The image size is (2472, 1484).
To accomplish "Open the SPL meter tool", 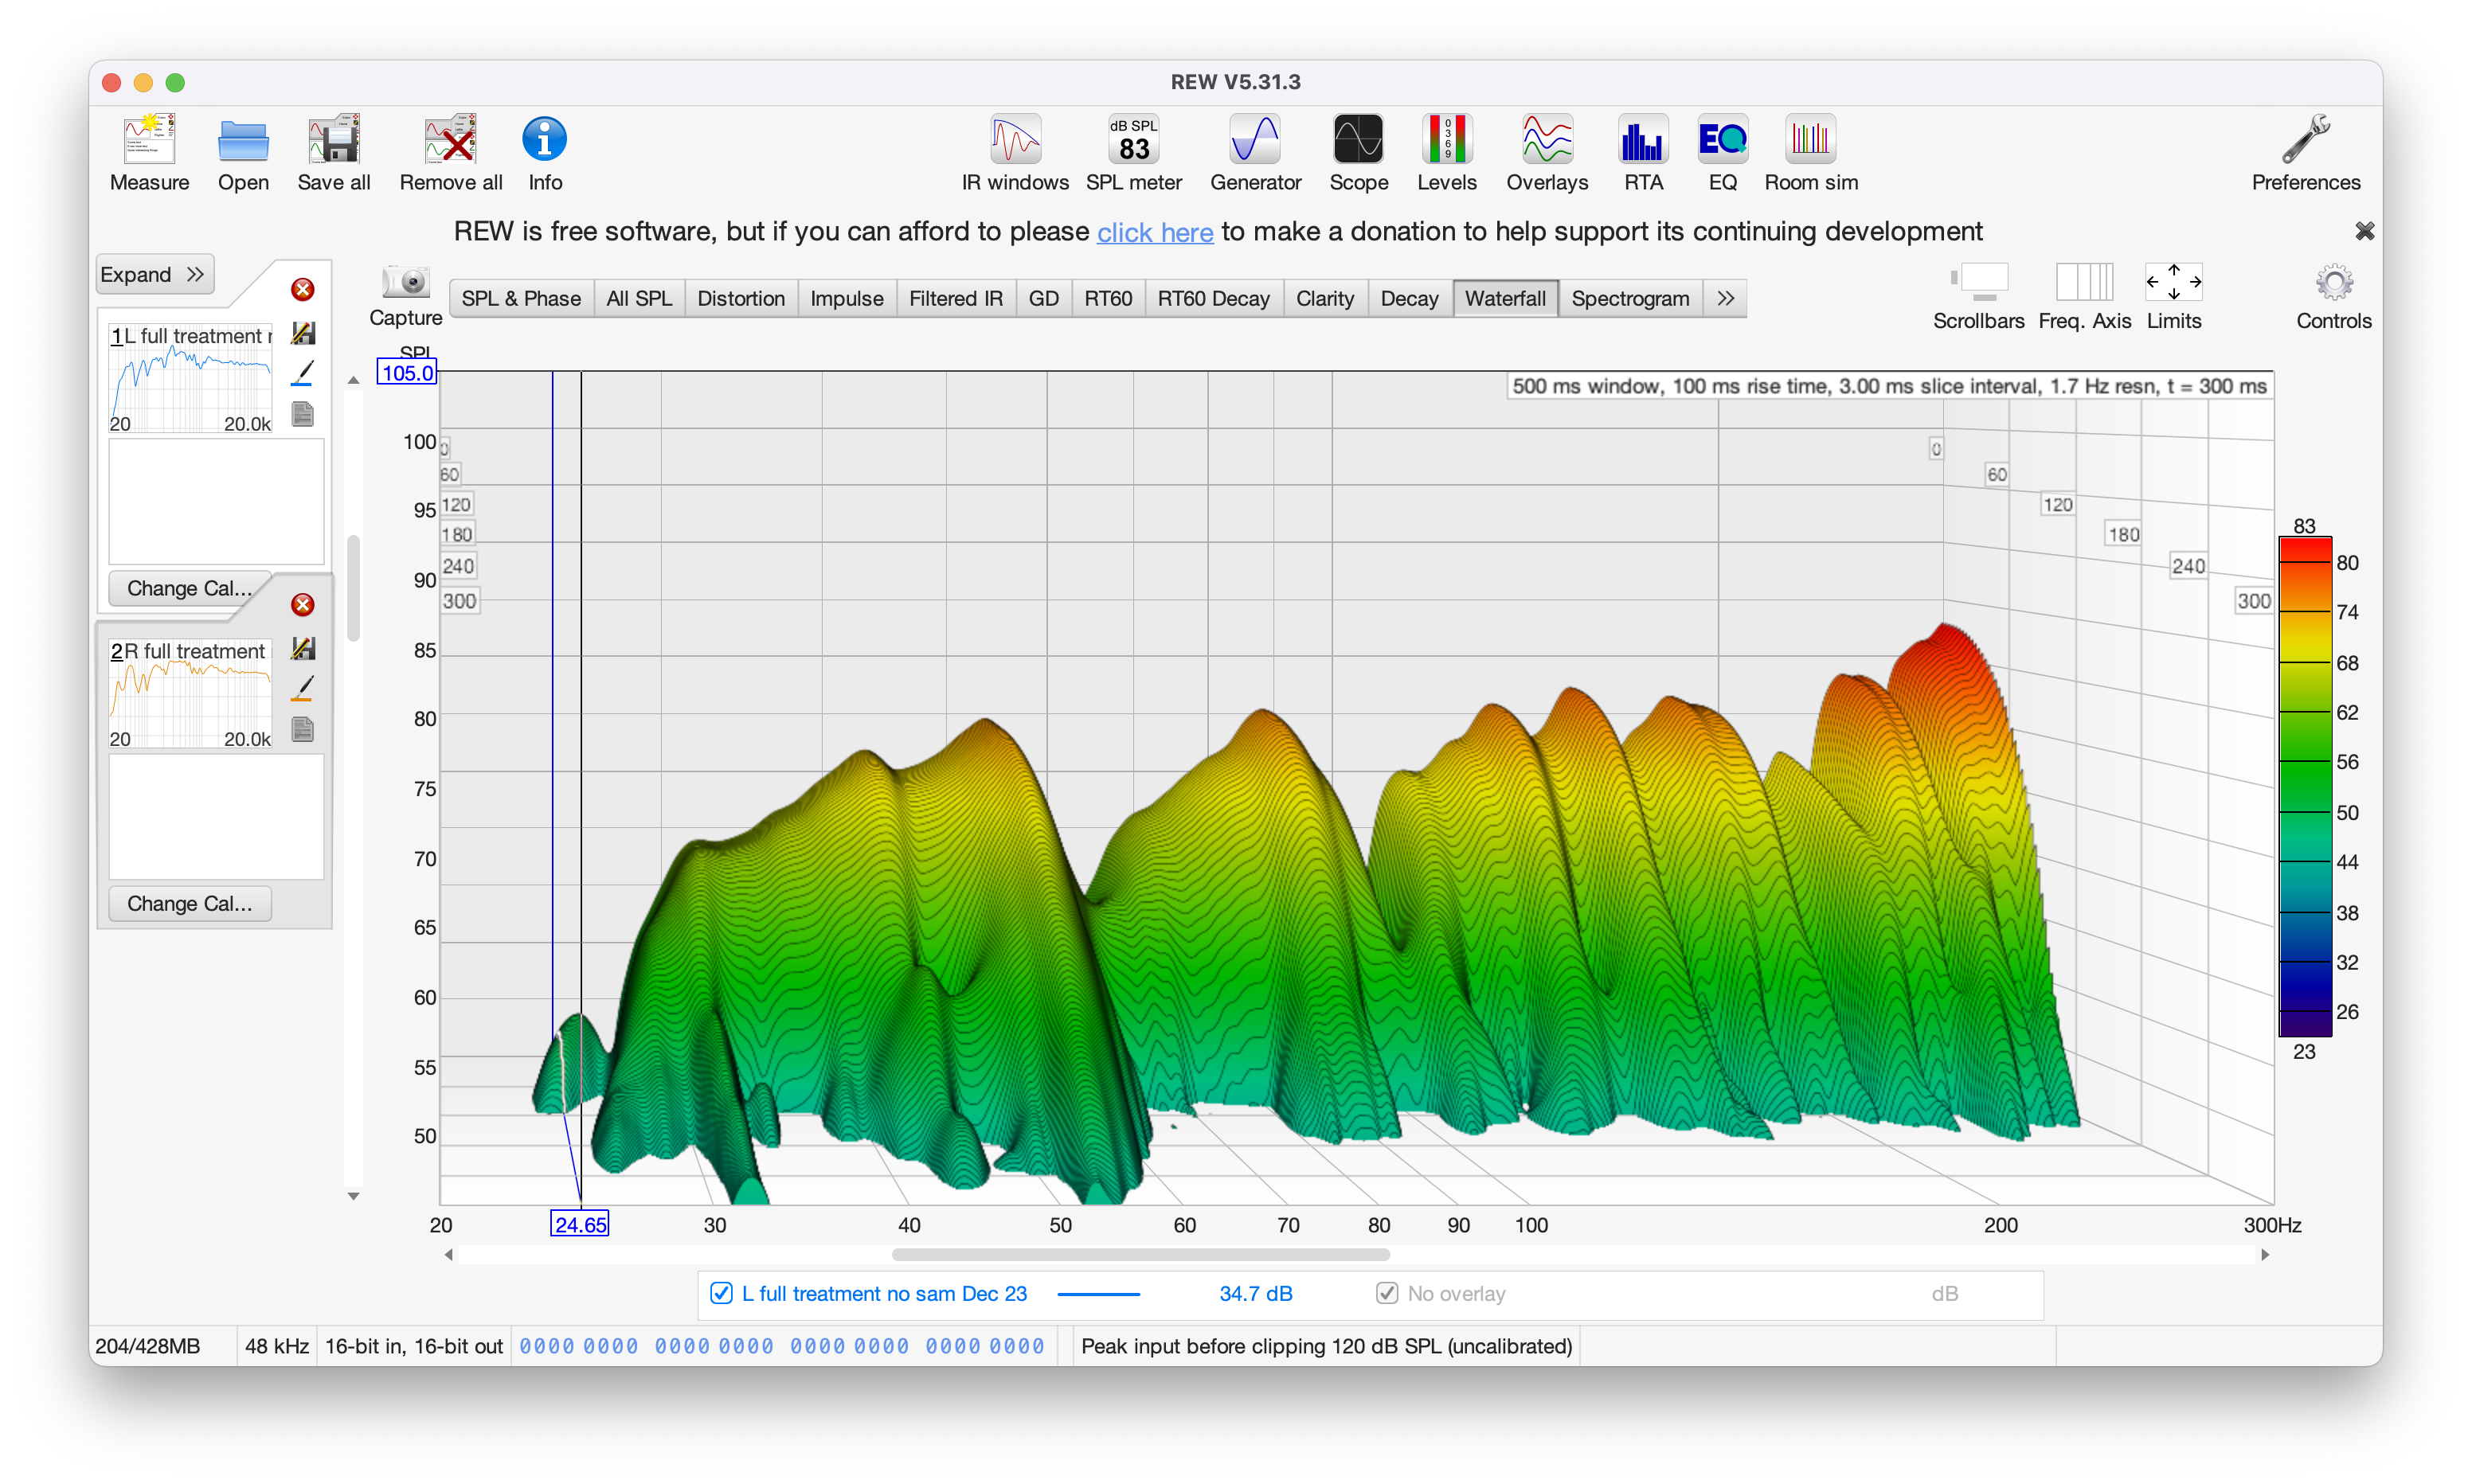I will [1133, 141].
